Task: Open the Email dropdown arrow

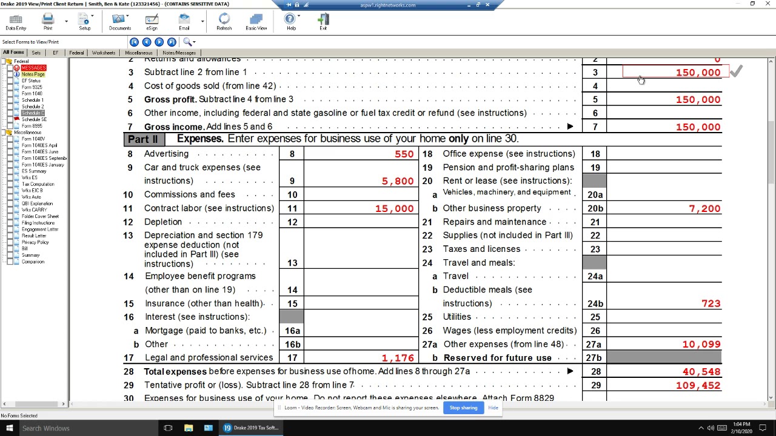Action: tap(202, 21)
